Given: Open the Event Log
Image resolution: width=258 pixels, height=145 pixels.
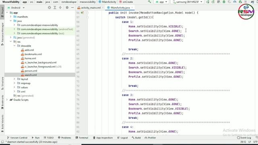Looking at the screenshot, I should pyautogui.click(x=244, y=138).
